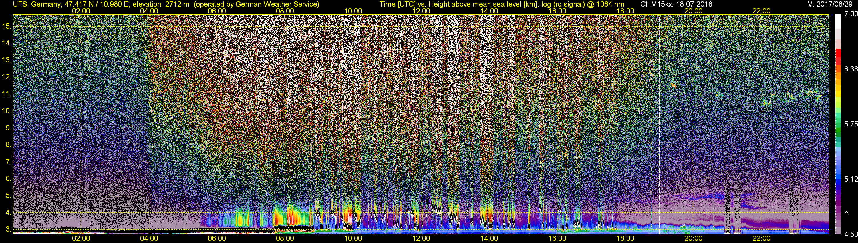The image size is (858, 243).
Task: Click the station title 'UFS, Germany'
Action: (37, 4)
